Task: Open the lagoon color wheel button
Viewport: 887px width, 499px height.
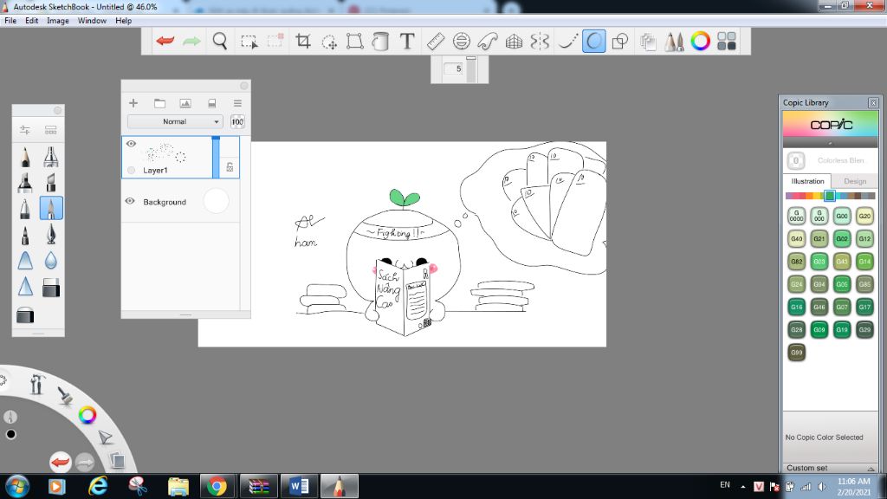Action: (87, 415)
